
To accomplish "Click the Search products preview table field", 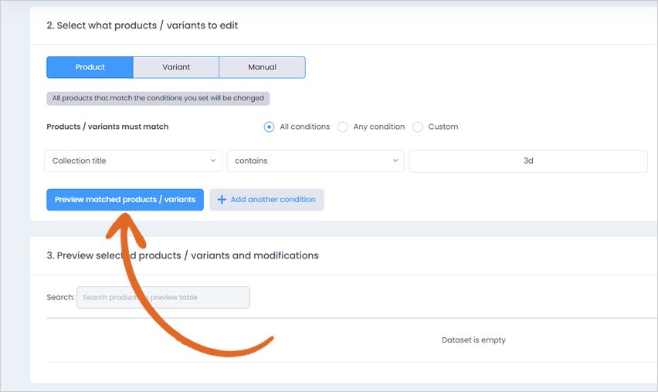I will coord(163,297).
